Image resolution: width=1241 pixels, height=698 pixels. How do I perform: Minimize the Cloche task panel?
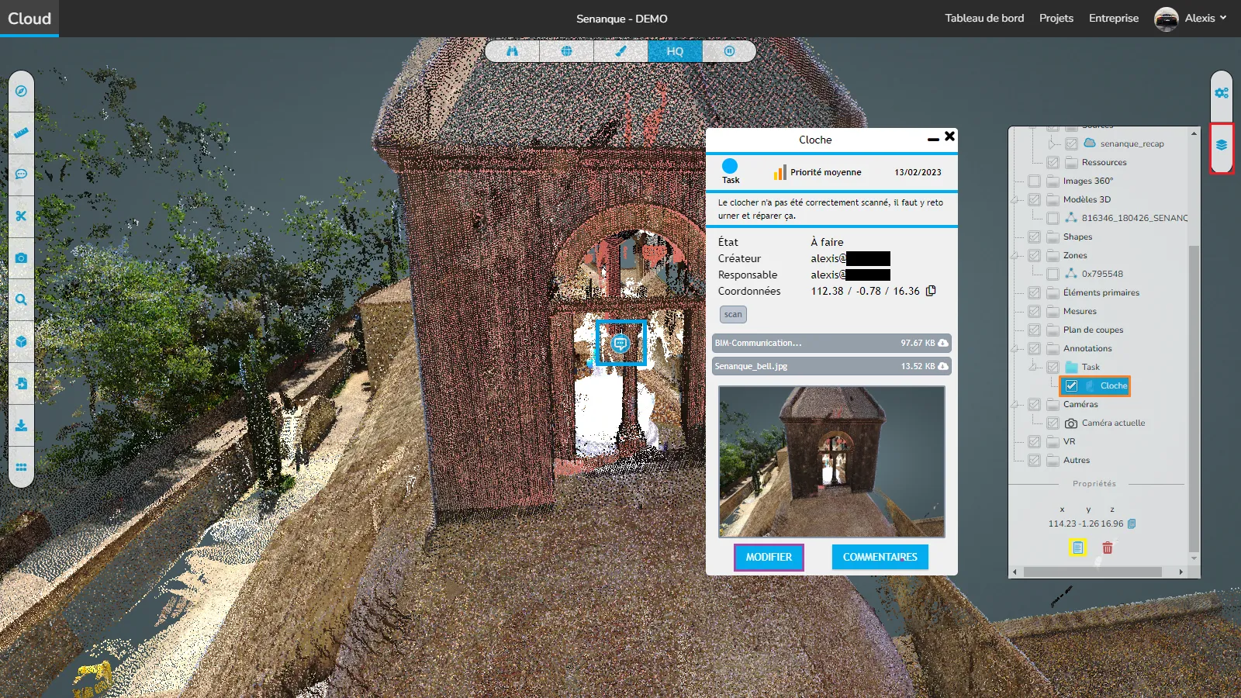[x=933, y=140]
